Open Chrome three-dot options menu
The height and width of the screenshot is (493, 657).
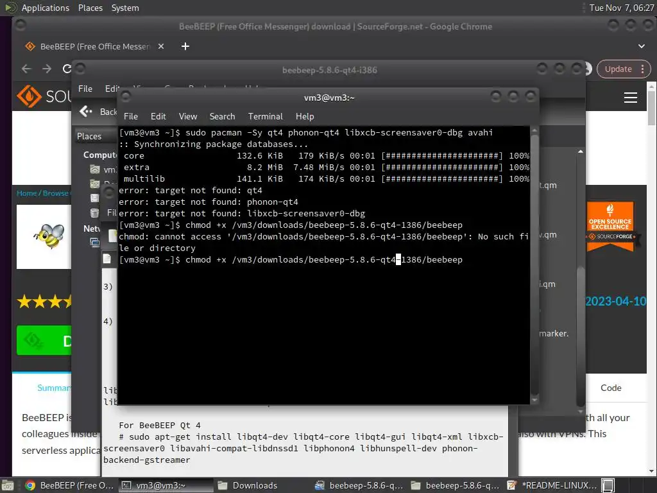643,69
